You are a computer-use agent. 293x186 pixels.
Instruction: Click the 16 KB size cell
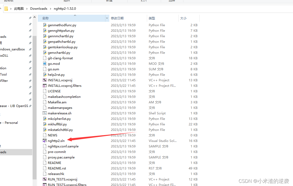(193, 141)
